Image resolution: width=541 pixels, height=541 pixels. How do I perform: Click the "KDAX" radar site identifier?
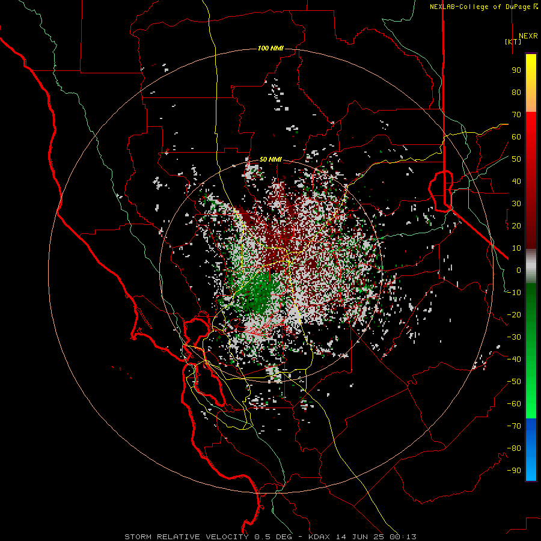point(319,537)
